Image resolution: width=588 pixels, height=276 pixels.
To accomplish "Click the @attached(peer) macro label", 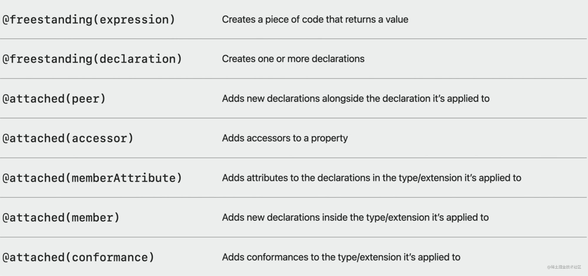I will (x=54, y=99).
